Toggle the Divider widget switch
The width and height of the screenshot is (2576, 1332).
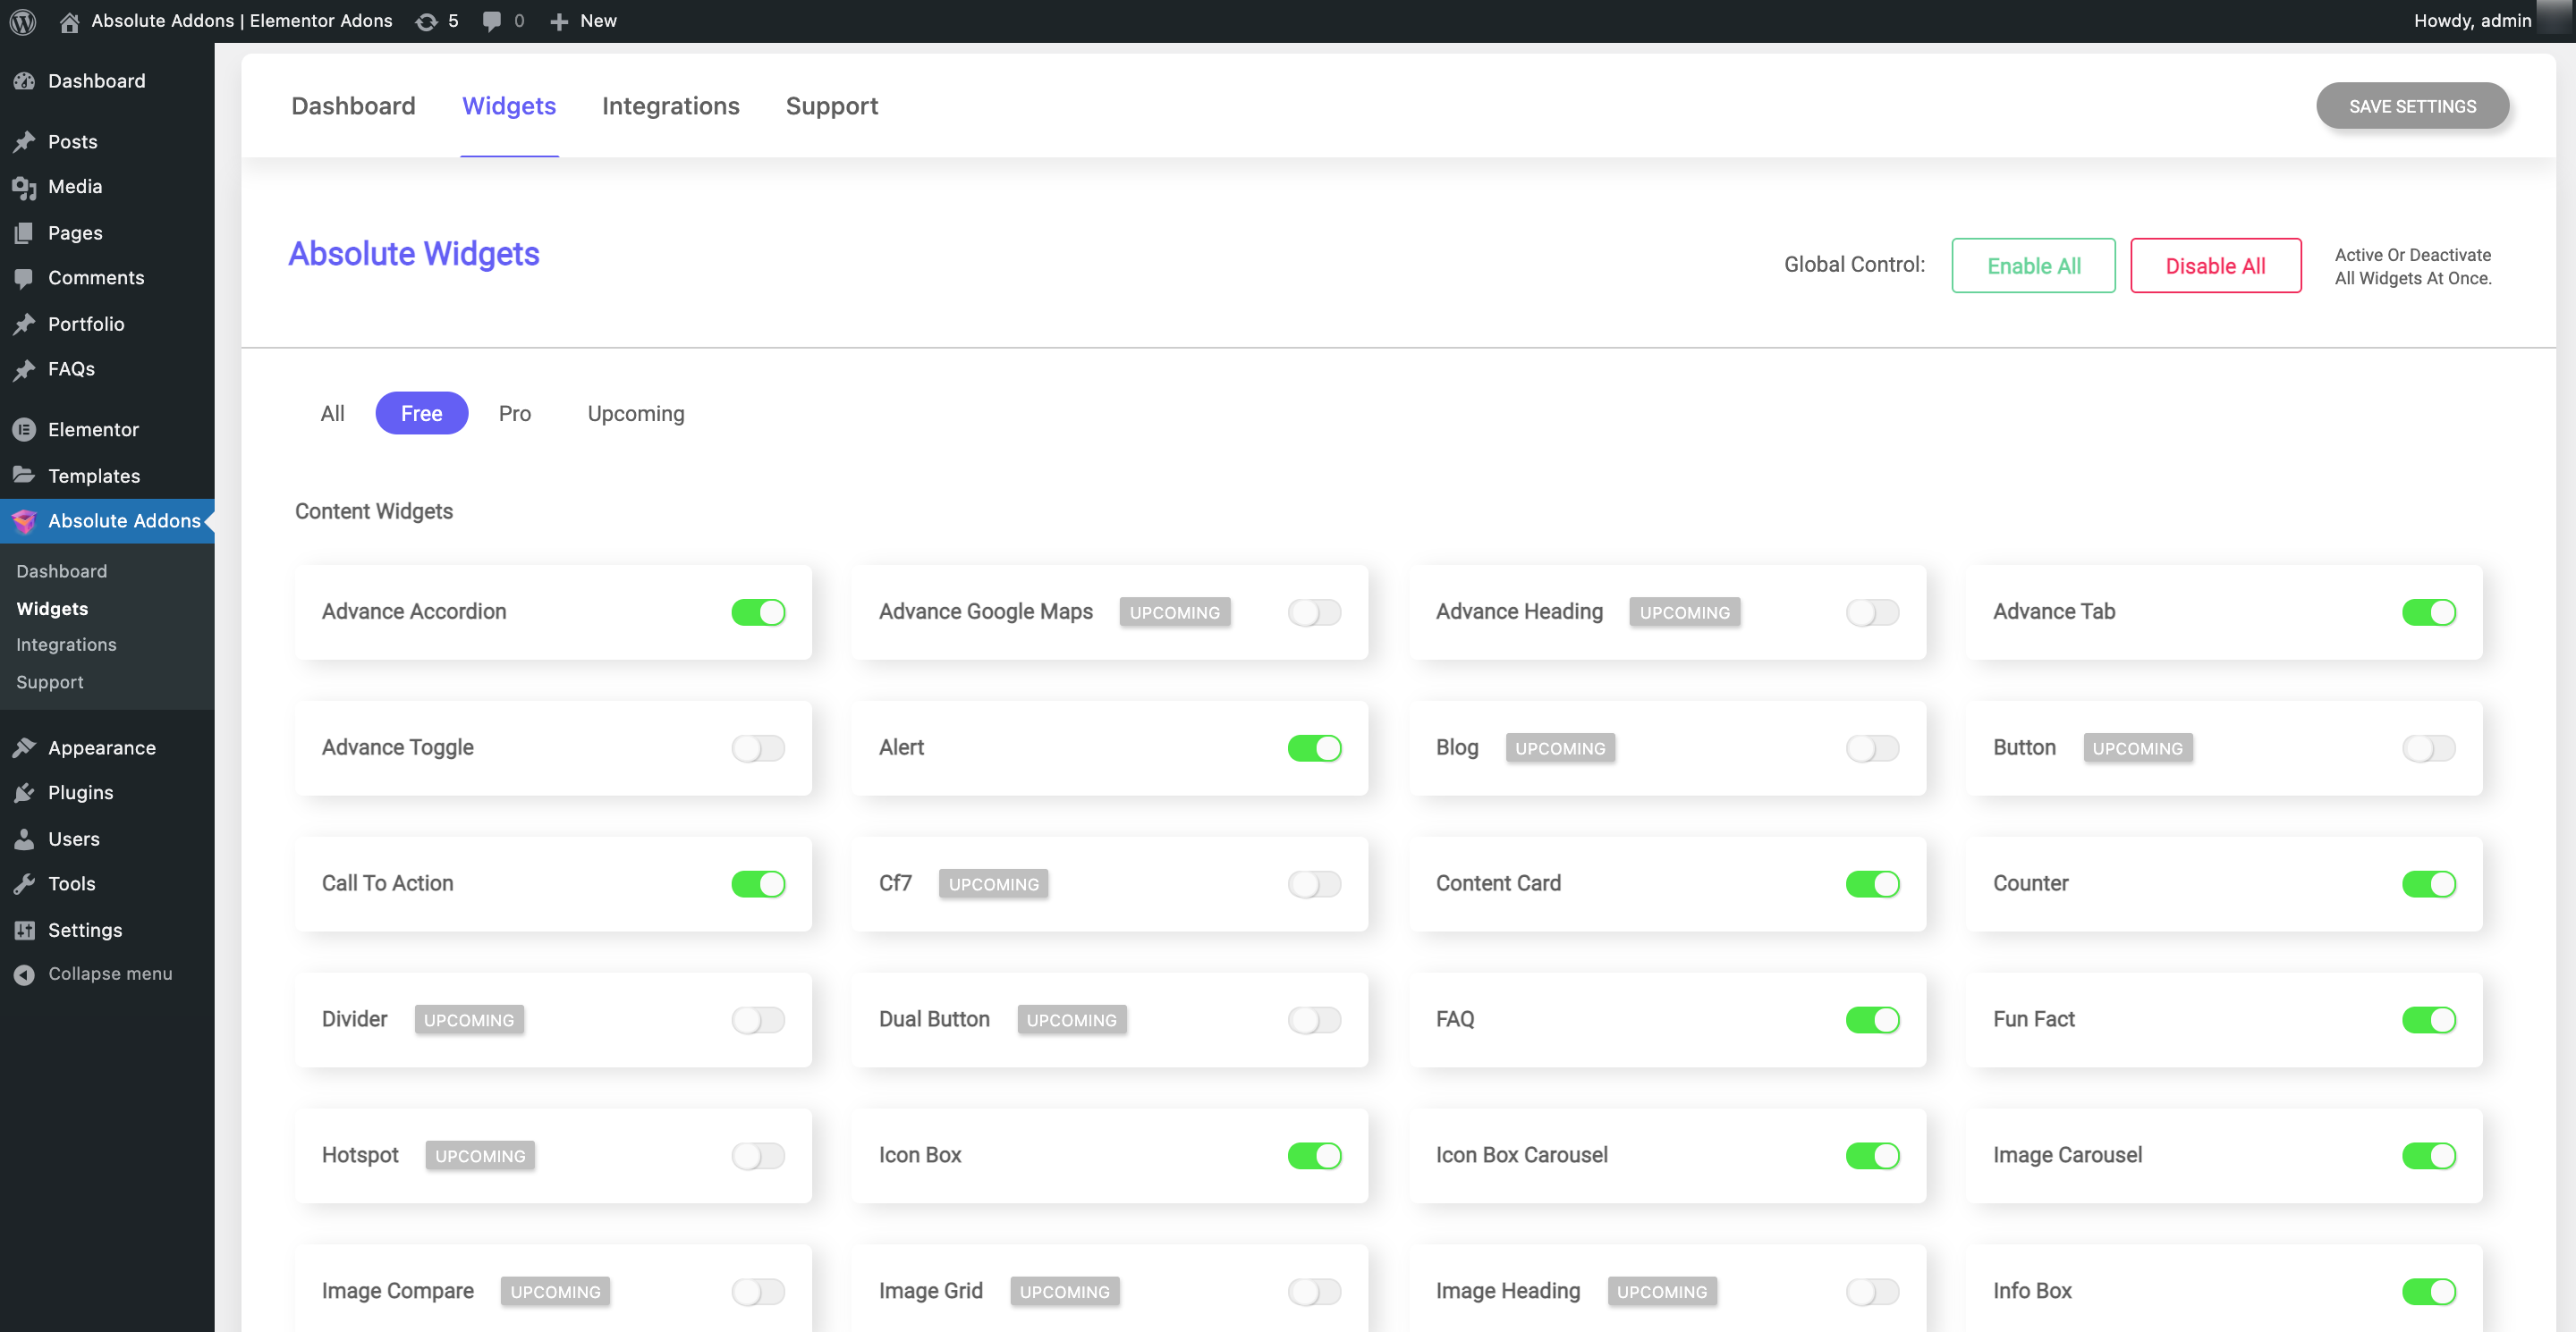click(x=758, y=1019)
